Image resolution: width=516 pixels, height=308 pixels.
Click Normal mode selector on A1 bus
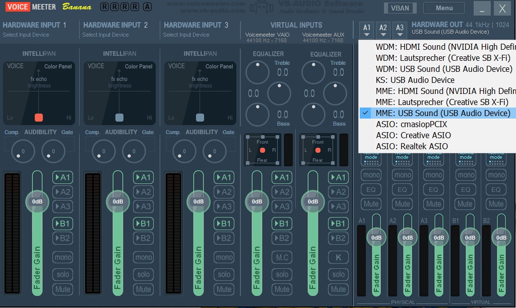pos(371,159)
